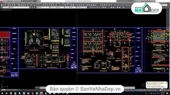Click the Open folder icon in Quick Access toolbar

pyautogui.click(x=7, y=1)
